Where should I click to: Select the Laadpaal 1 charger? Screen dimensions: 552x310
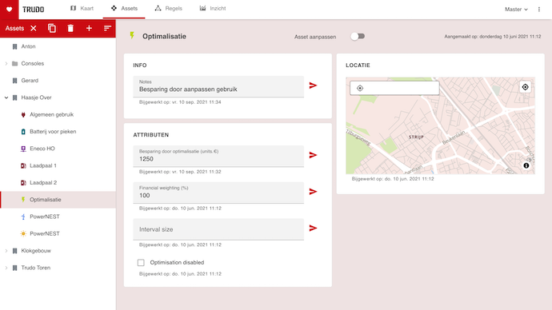click(58, 165)
